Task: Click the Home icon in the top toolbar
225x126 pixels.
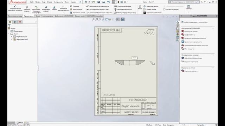Action: pyautogui.click(x=86, y=2)
